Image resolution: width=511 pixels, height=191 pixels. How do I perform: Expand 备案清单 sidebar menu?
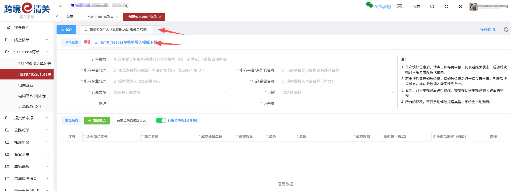point(27,154)
